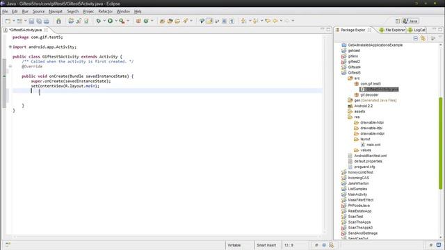Image resolution: width=445 pixels, height=250 pixels.
Task: Open the Source menu
Action: point(39,11)
